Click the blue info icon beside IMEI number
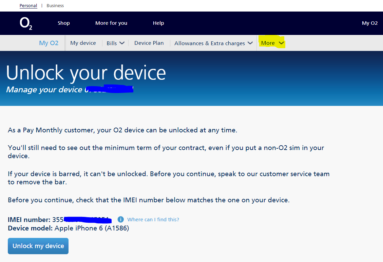 (x=121, y=220)
